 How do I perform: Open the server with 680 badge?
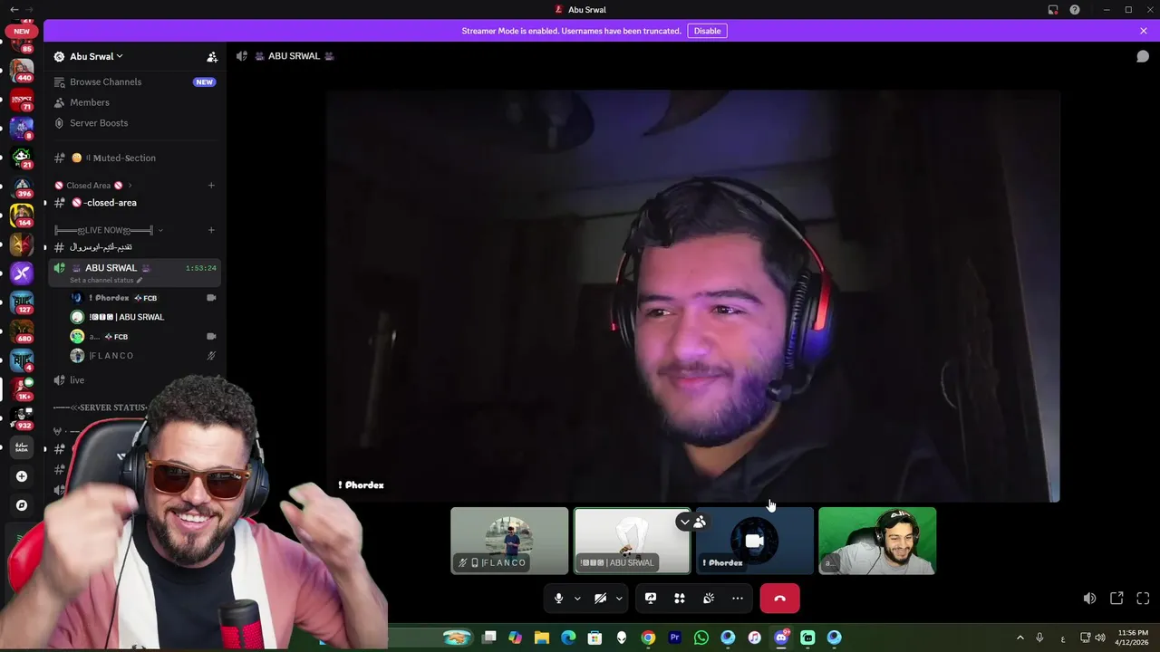[x=22, y=331]
